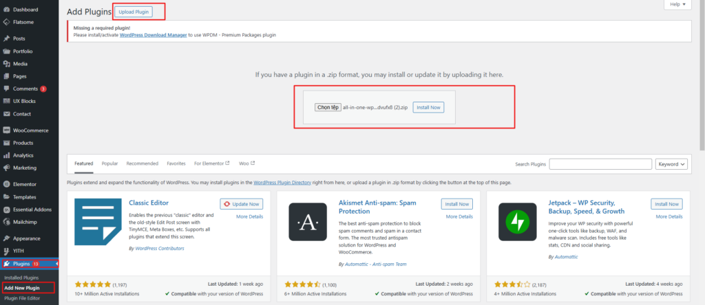Open More Details for Classic Editor

pyautogui.click(x=249, y=216)
